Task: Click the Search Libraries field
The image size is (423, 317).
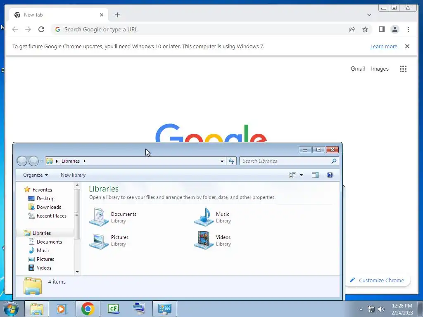Action: (x=289, y=161)
